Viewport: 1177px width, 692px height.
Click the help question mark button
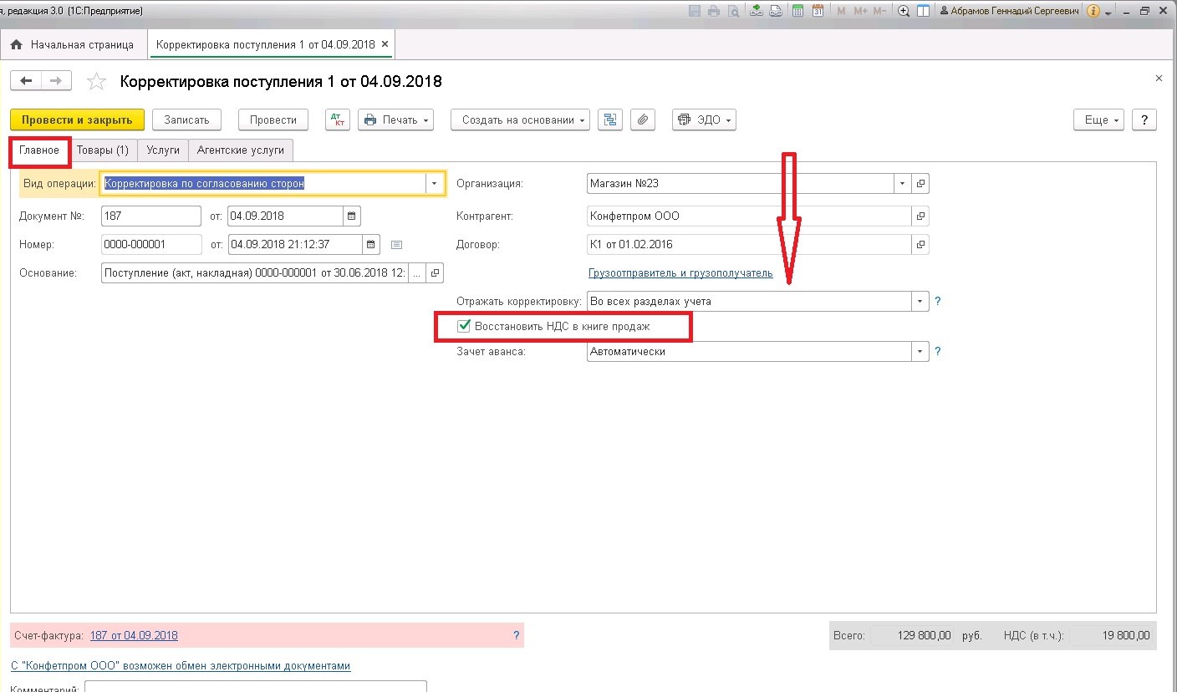pyautogui.click(x=1144, y=120)
